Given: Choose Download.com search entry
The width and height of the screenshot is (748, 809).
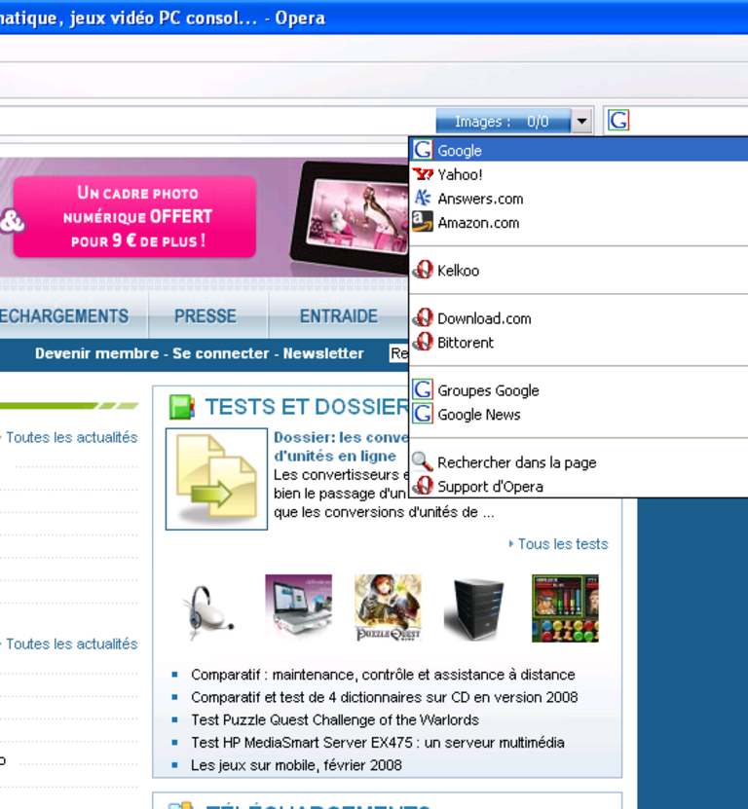Looking at the screenshot, I should coord(580,318).
